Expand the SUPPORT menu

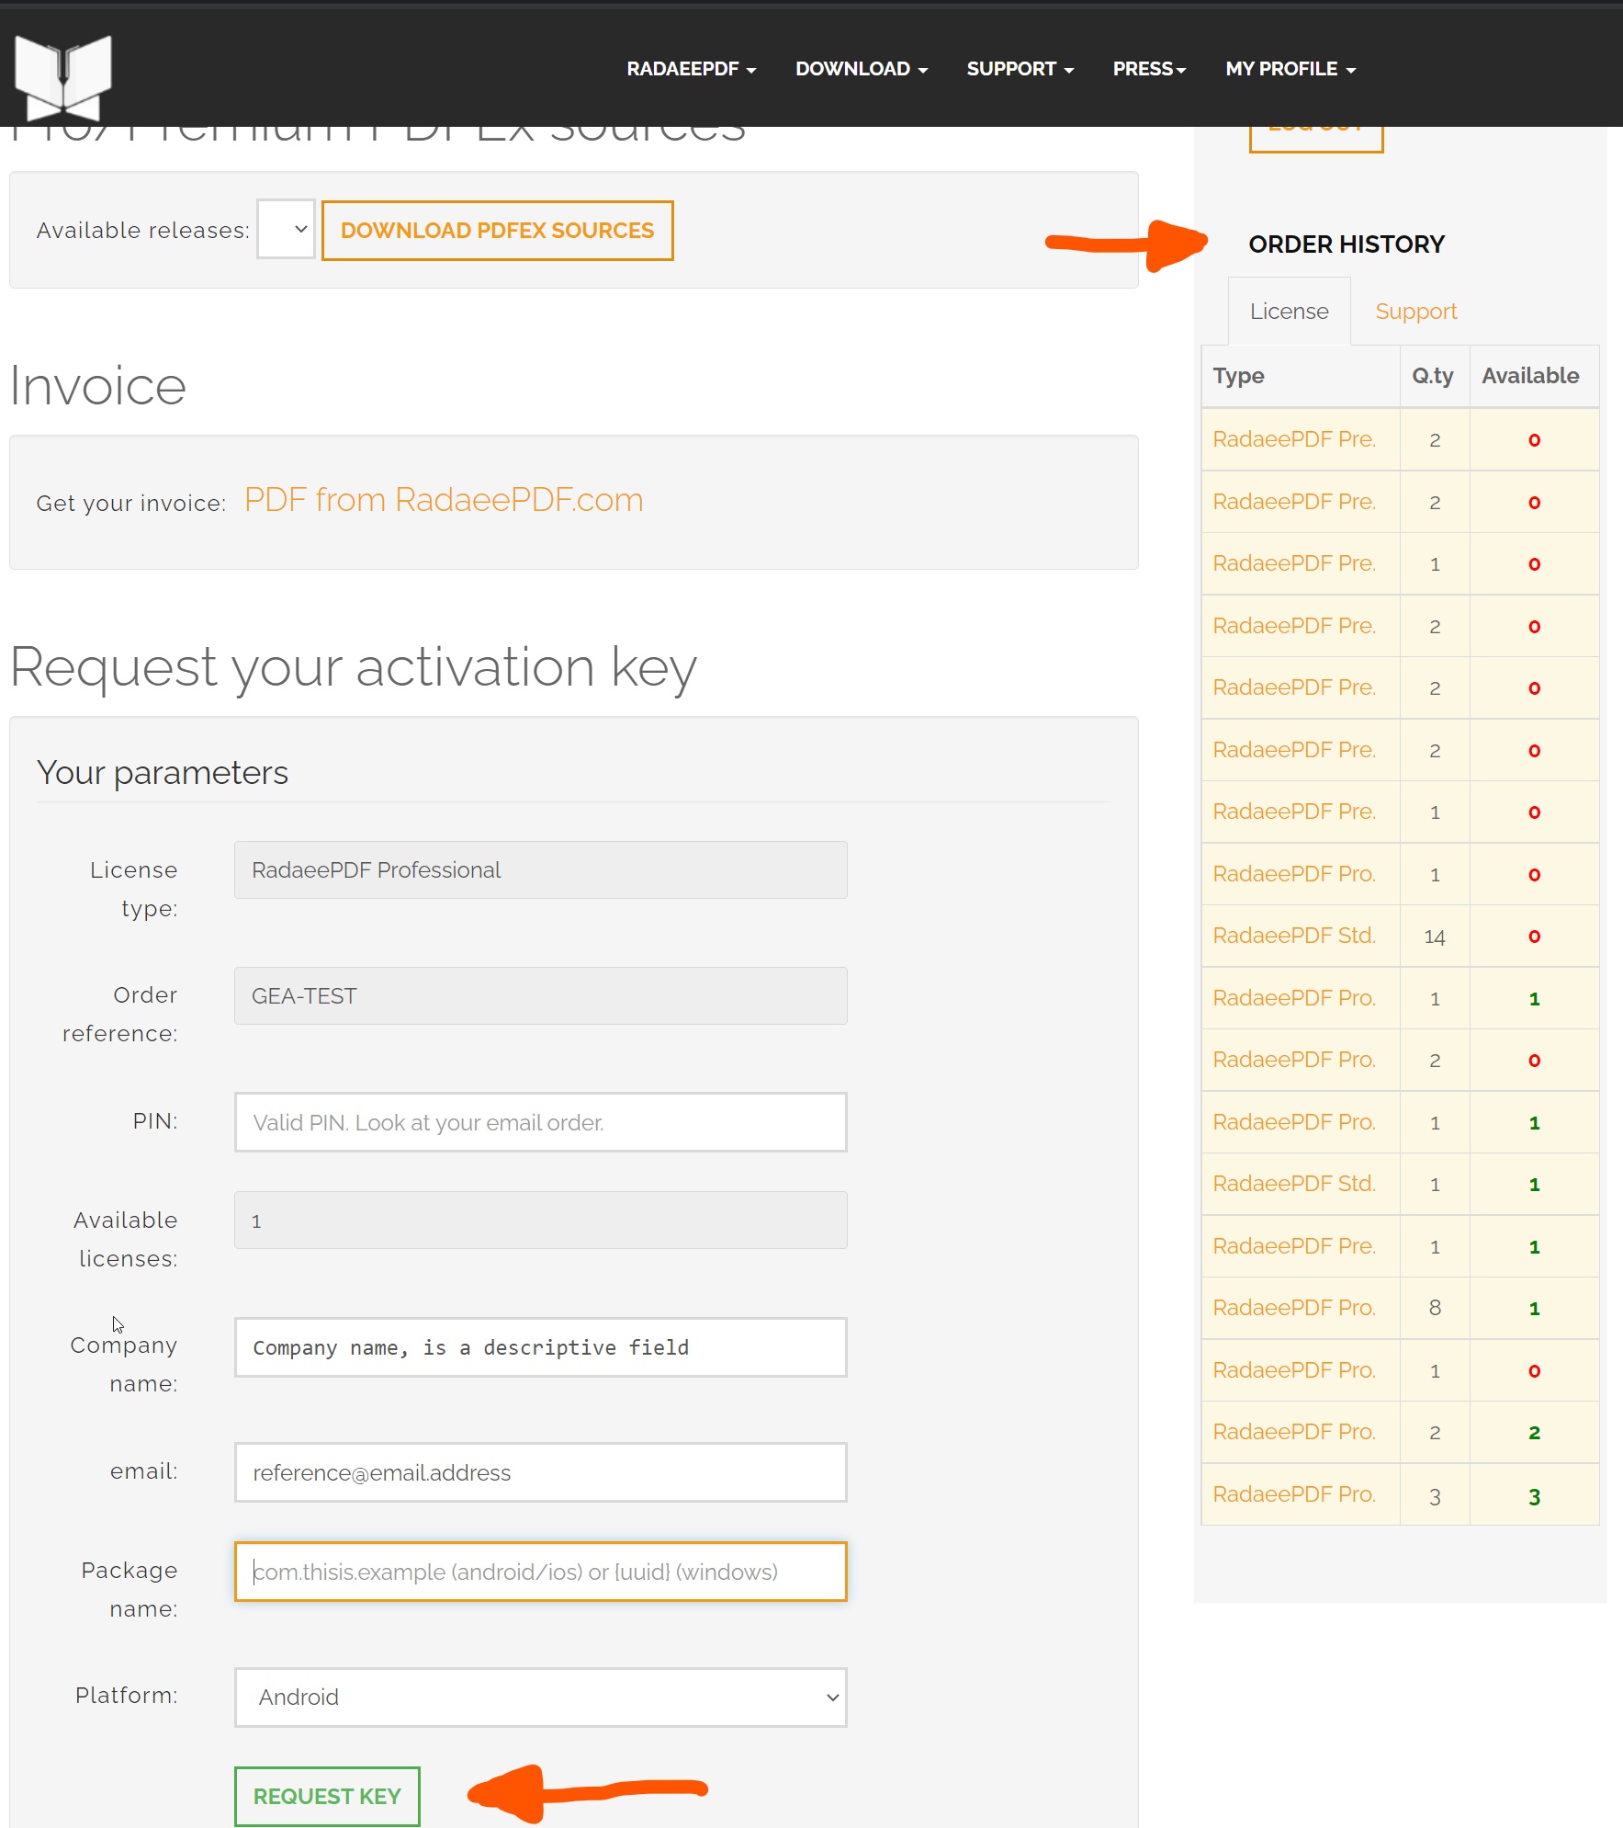tap(1020, 69)
